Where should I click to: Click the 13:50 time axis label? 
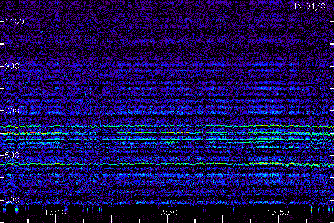pyautogui.click(x=278, y=213)
